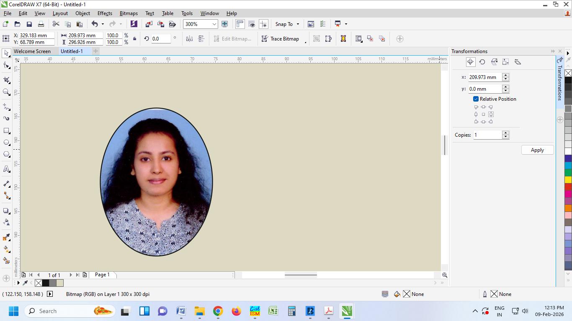Select the Text tool
572x321 pixels.
(6, 169)
